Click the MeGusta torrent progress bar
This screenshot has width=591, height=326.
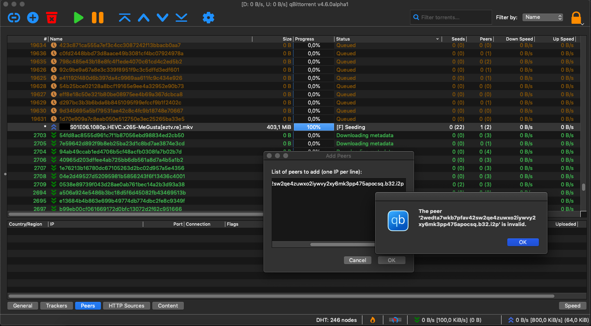pyautogui.click(x=314, y=127)
